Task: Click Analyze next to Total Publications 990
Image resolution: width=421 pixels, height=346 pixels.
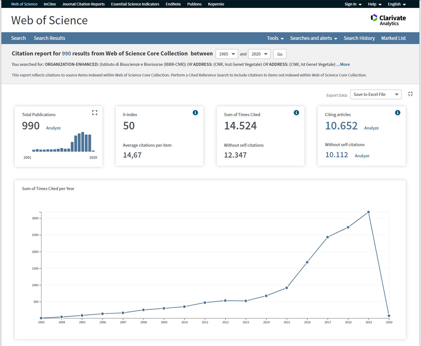Action: 53,128
